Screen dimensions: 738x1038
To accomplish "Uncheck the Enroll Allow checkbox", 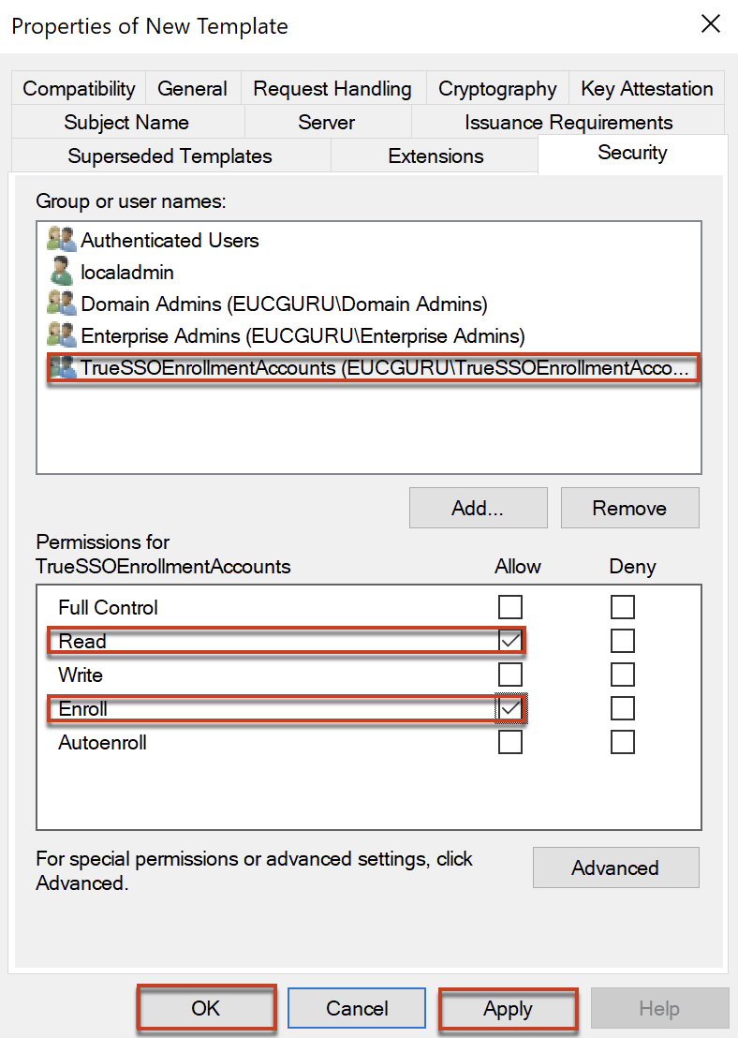I will point(510,708).
